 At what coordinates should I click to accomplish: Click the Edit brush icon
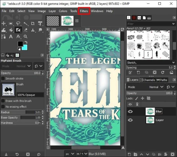pyautogui.click(x=130, y=72)
